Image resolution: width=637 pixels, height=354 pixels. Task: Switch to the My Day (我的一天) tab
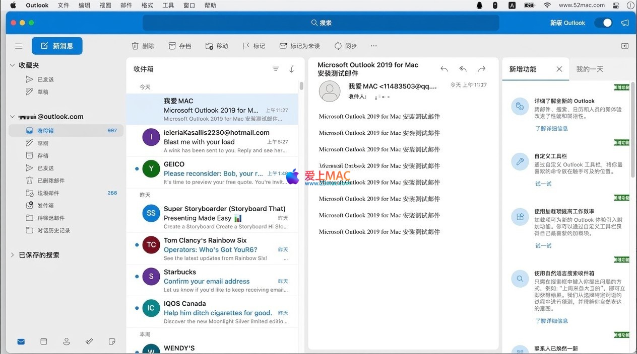point(590,69)
